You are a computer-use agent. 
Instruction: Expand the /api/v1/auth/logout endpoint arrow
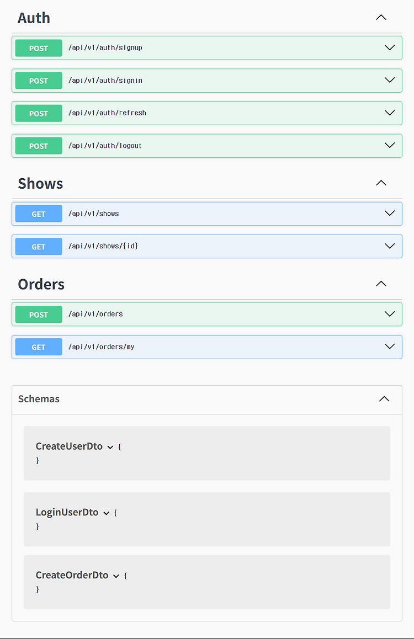tap(390, 146)
